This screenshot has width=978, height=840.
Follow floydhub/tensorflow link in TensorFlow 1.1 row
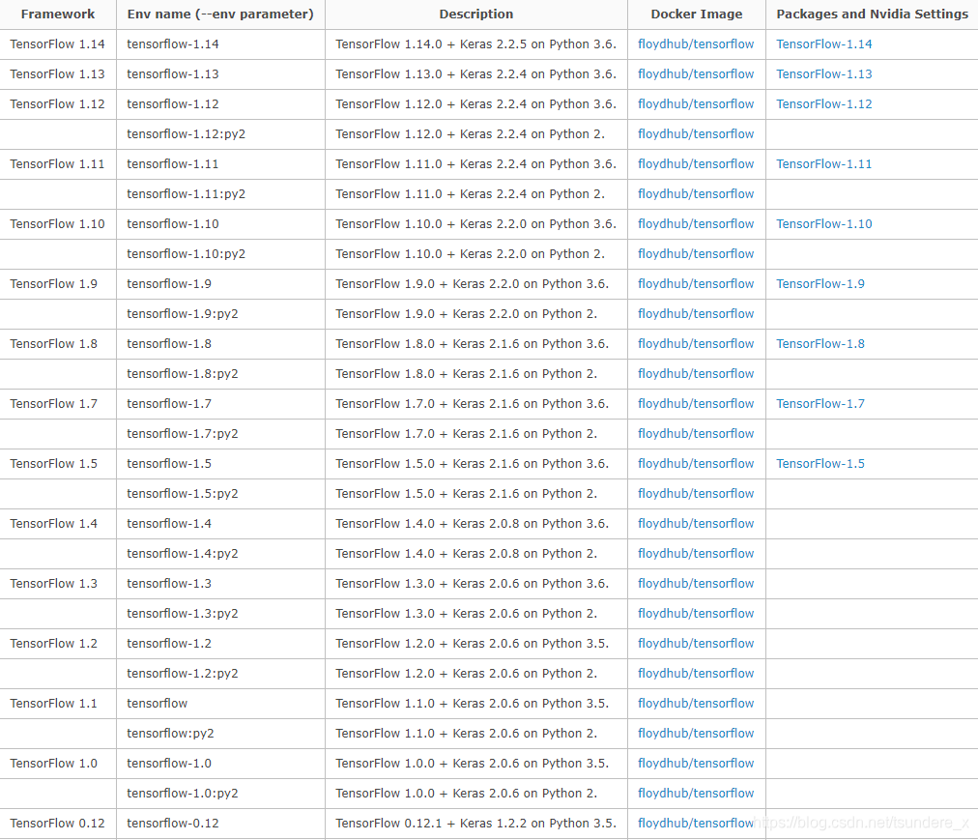click(x=696, y=704)
